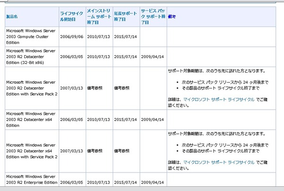Click 2006/03/05 in Datacenter x64 Edition row
Screen dimensions: 284x191
(x=71, y=120)
